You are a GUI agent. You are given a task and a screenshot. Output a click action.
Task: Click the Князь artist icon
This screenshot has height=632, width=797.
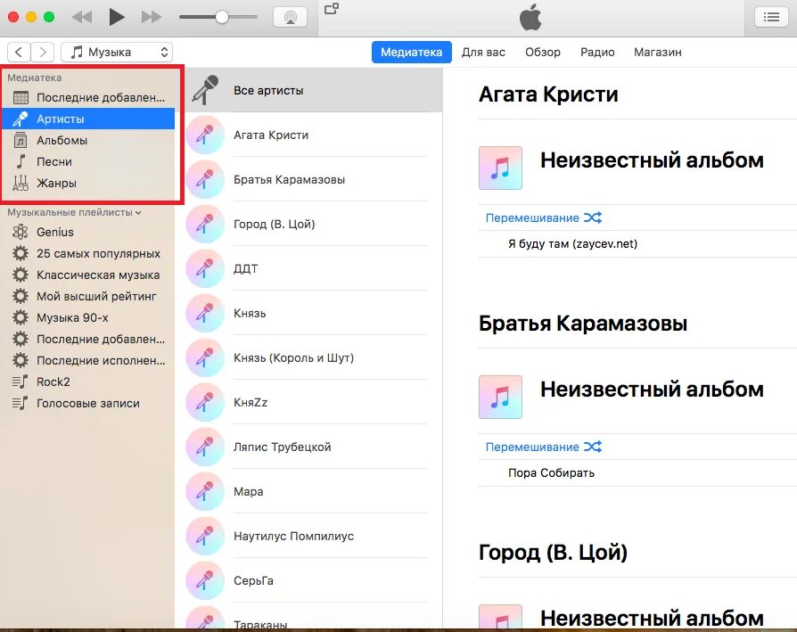tap(205, 313)
